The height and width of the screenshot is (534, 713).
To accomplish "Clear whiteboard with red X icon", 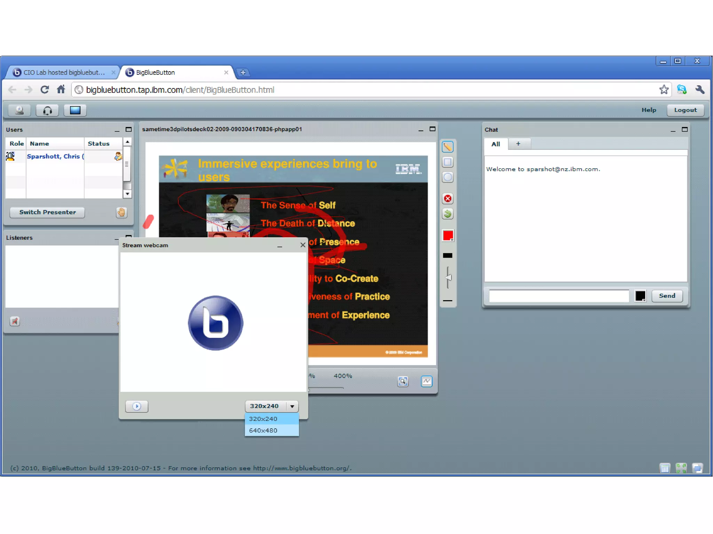I will coord(448,199).
